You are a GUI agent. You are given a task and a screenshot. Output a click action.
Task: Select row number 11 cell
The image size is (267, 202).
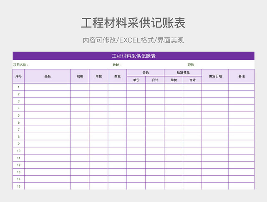[18, 158]
